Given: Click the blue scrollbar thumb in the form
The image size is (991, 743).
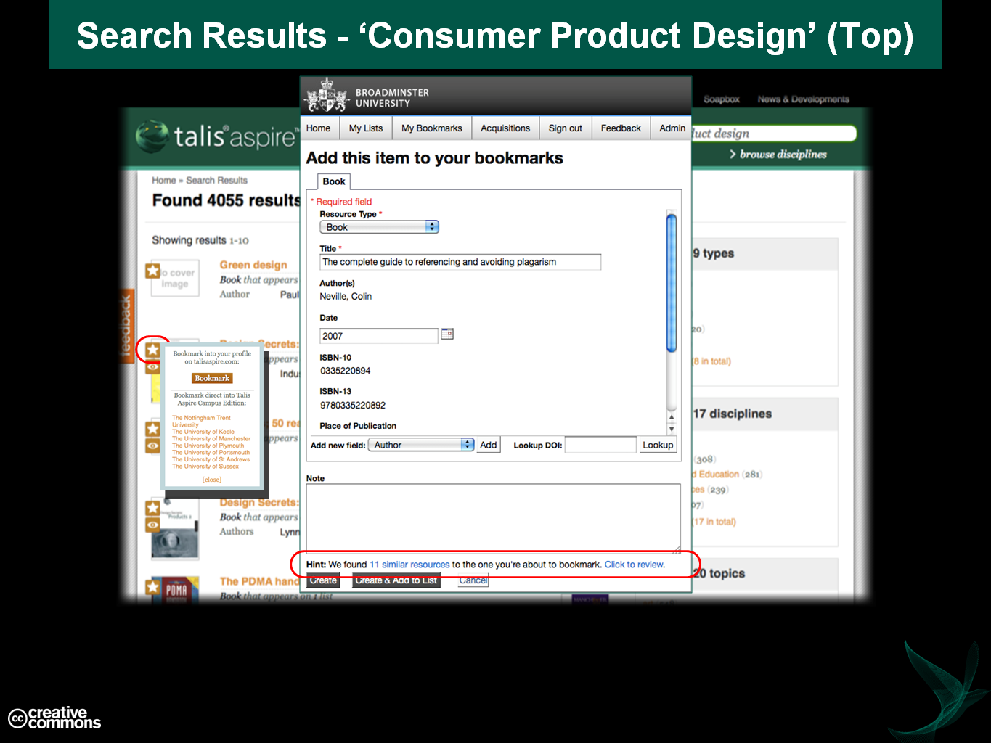Looking at the screenshot, I should point(672,283).
